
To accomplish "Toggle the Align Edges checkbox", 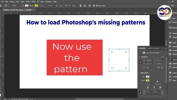I will [97, 6].
